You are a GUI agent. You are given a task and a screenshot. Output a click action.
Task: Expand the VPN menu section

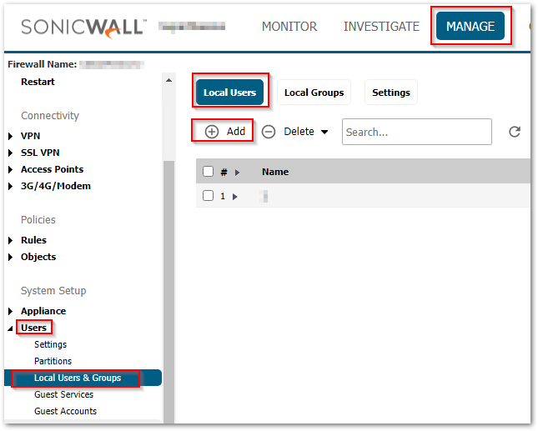pos(11,136)
